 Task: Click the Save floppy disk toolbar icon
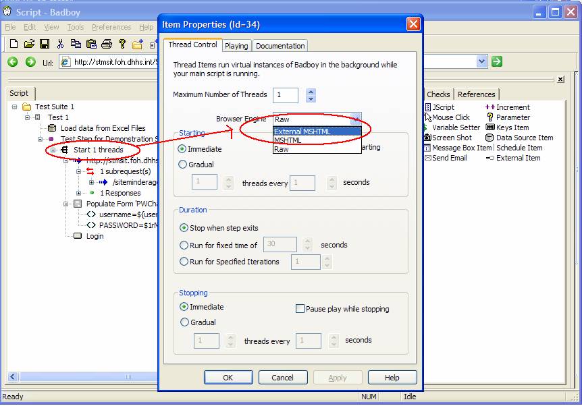click(x=45, y=44)
